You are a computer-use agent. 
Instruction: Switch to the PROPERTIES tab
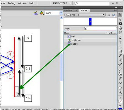pyautogui.click(x=71, y=10)
